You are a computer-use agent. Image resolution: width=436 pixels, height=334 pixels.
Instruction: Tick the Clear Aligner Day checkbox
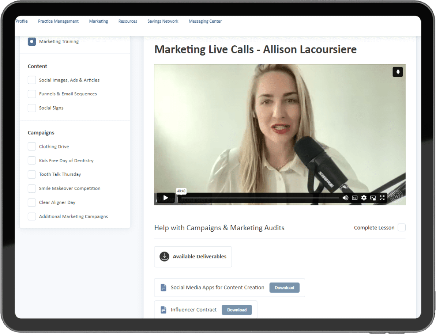32,202
